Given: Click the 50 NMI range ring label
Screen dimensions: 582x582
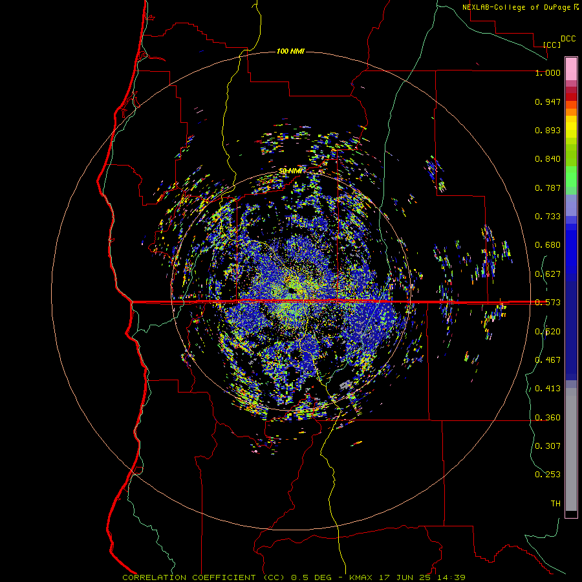Looking at the screenshot, I should point(290,171).
